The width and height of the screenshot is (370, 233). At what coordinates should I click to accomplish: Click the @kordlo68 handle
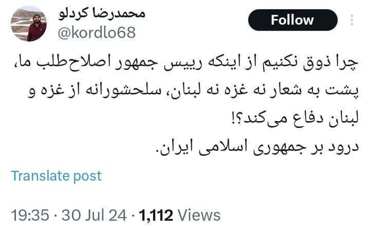coord(97,33)
